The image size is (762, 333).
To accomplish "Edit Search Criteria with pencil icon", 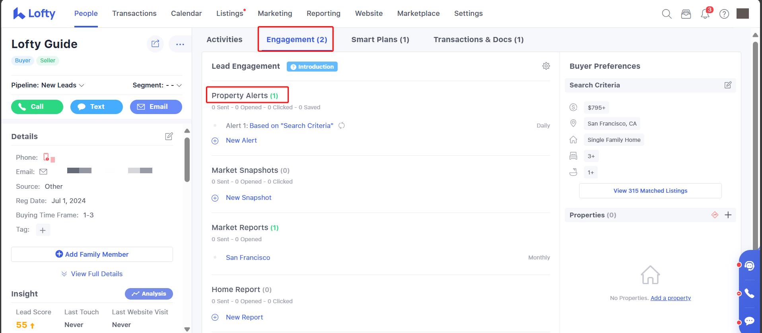I will tap(728, 85).
